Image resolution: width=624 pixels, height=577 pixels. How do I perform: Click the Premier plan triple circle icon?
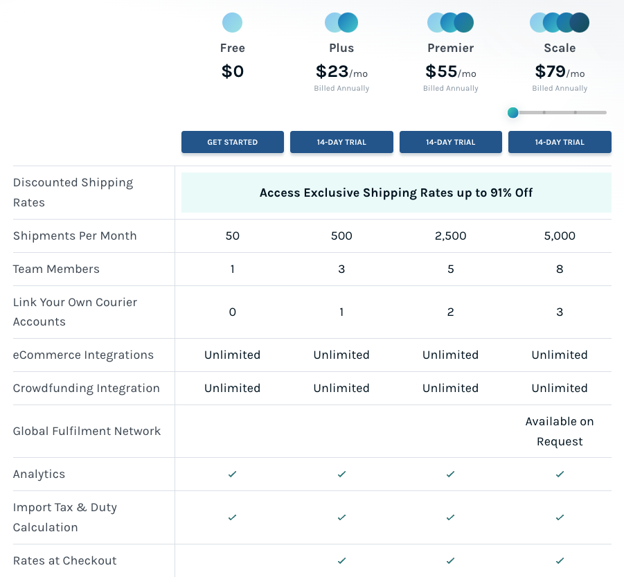(x=450, y=23)
